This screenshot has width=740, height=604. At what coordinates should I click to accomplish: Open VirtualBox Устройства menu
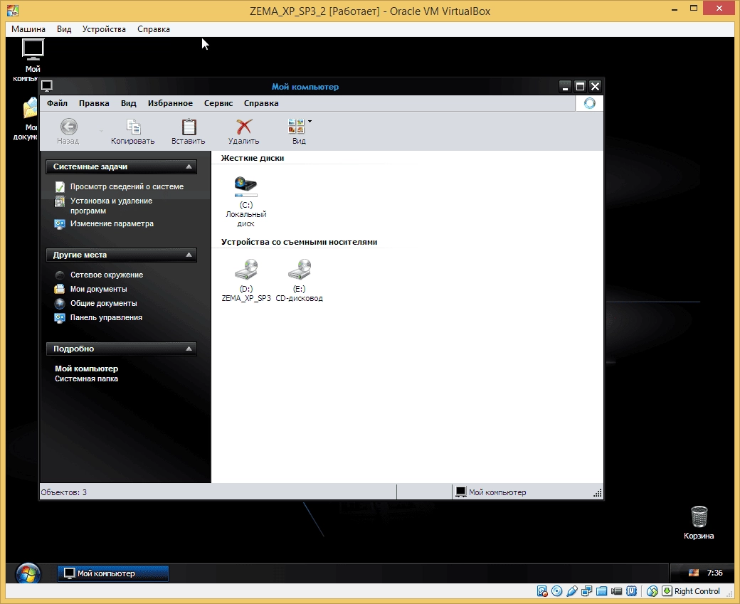[105, 29]
